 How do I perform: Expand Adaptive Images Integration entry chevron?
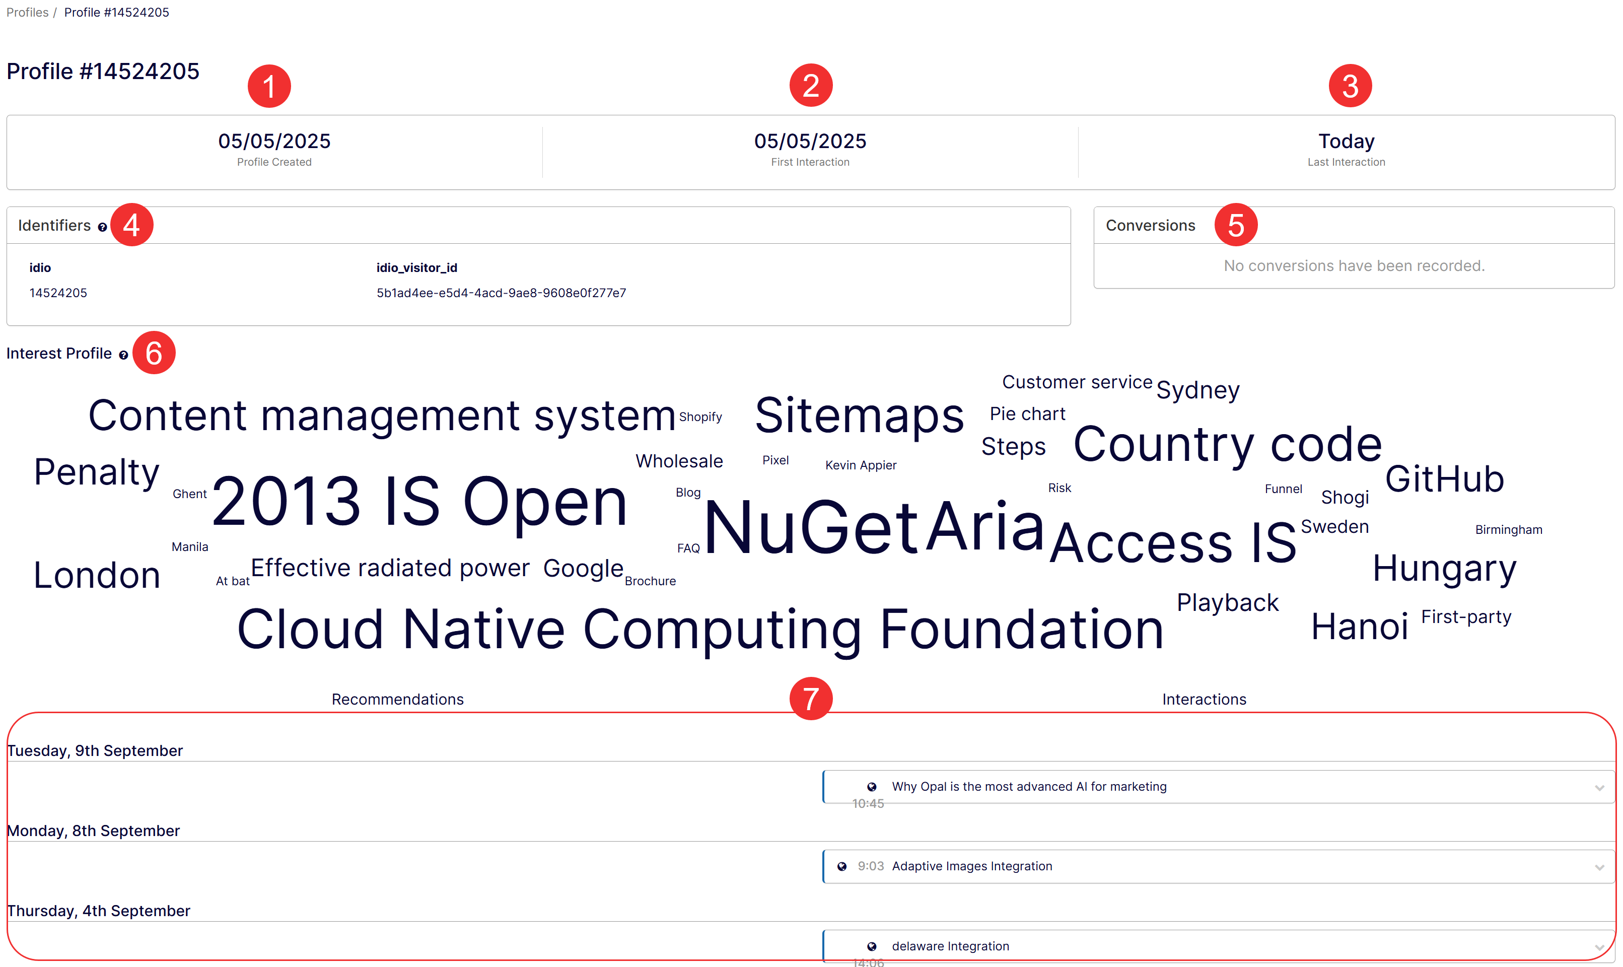coord(1599,867)
